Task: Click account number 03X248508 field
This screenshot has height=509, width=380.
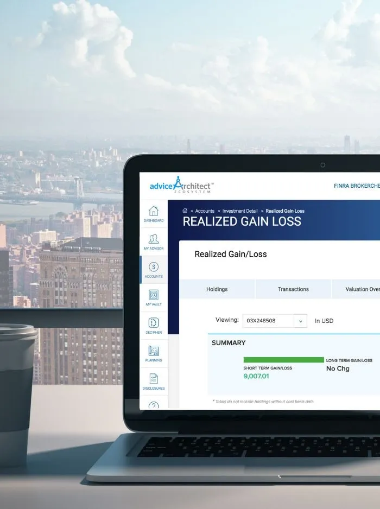Action: 268,321
